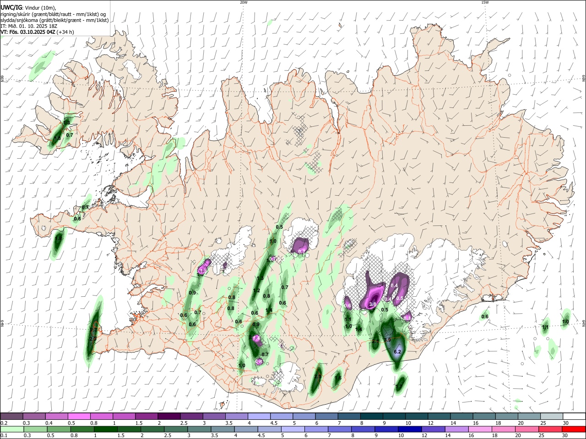Click the '3.8' snowfall value over the glacier

373,304
